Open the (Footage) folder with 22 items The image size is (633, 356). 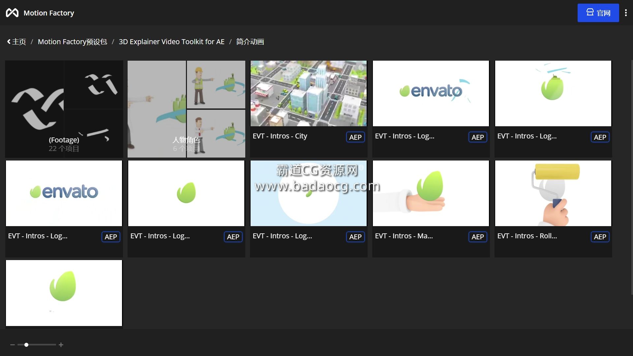[64, 109]
